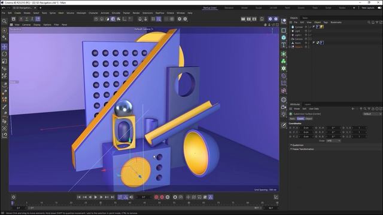
Task: Open the Default mode dropdown in Attributes
Action: [372, 114]
